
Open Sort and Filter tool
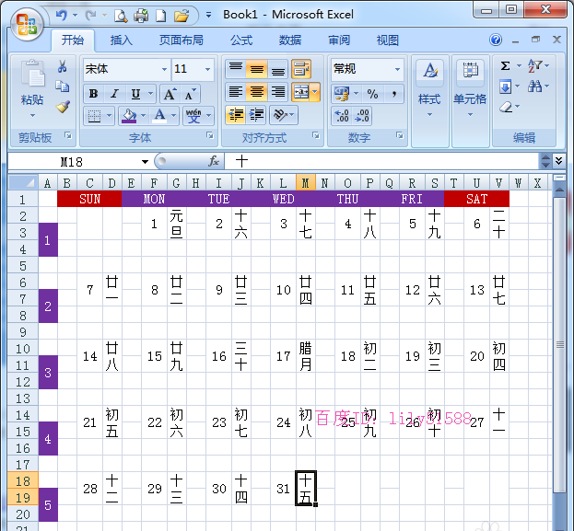534,66
